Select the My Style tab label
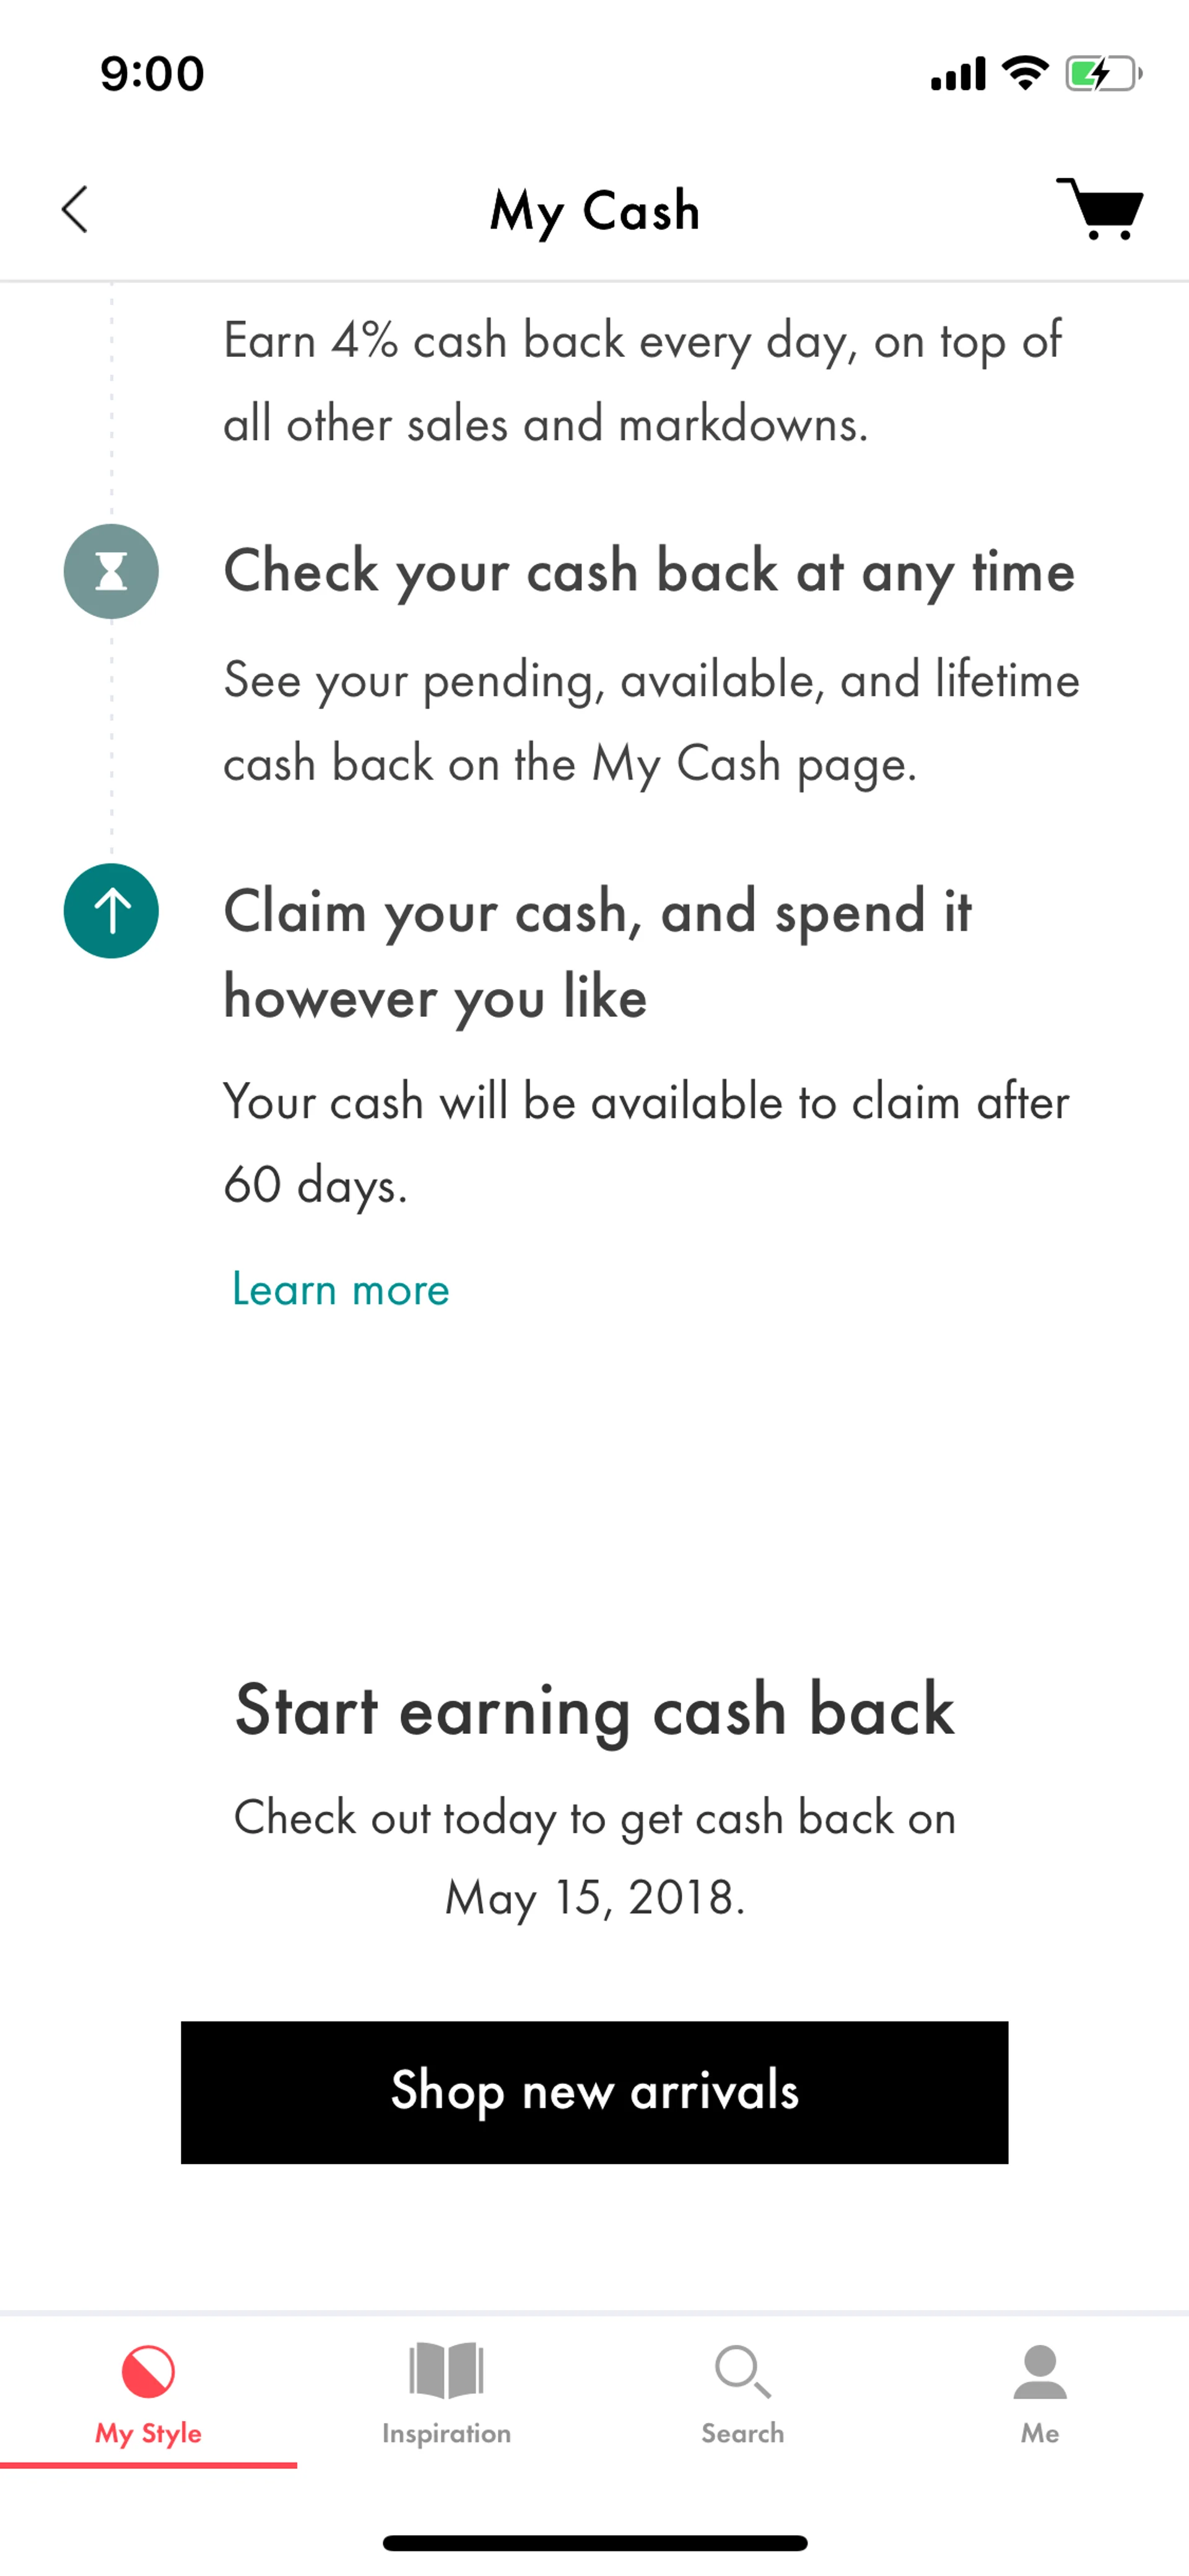The width and height of the screenshot is (1189, 2576). (148, 2433)
